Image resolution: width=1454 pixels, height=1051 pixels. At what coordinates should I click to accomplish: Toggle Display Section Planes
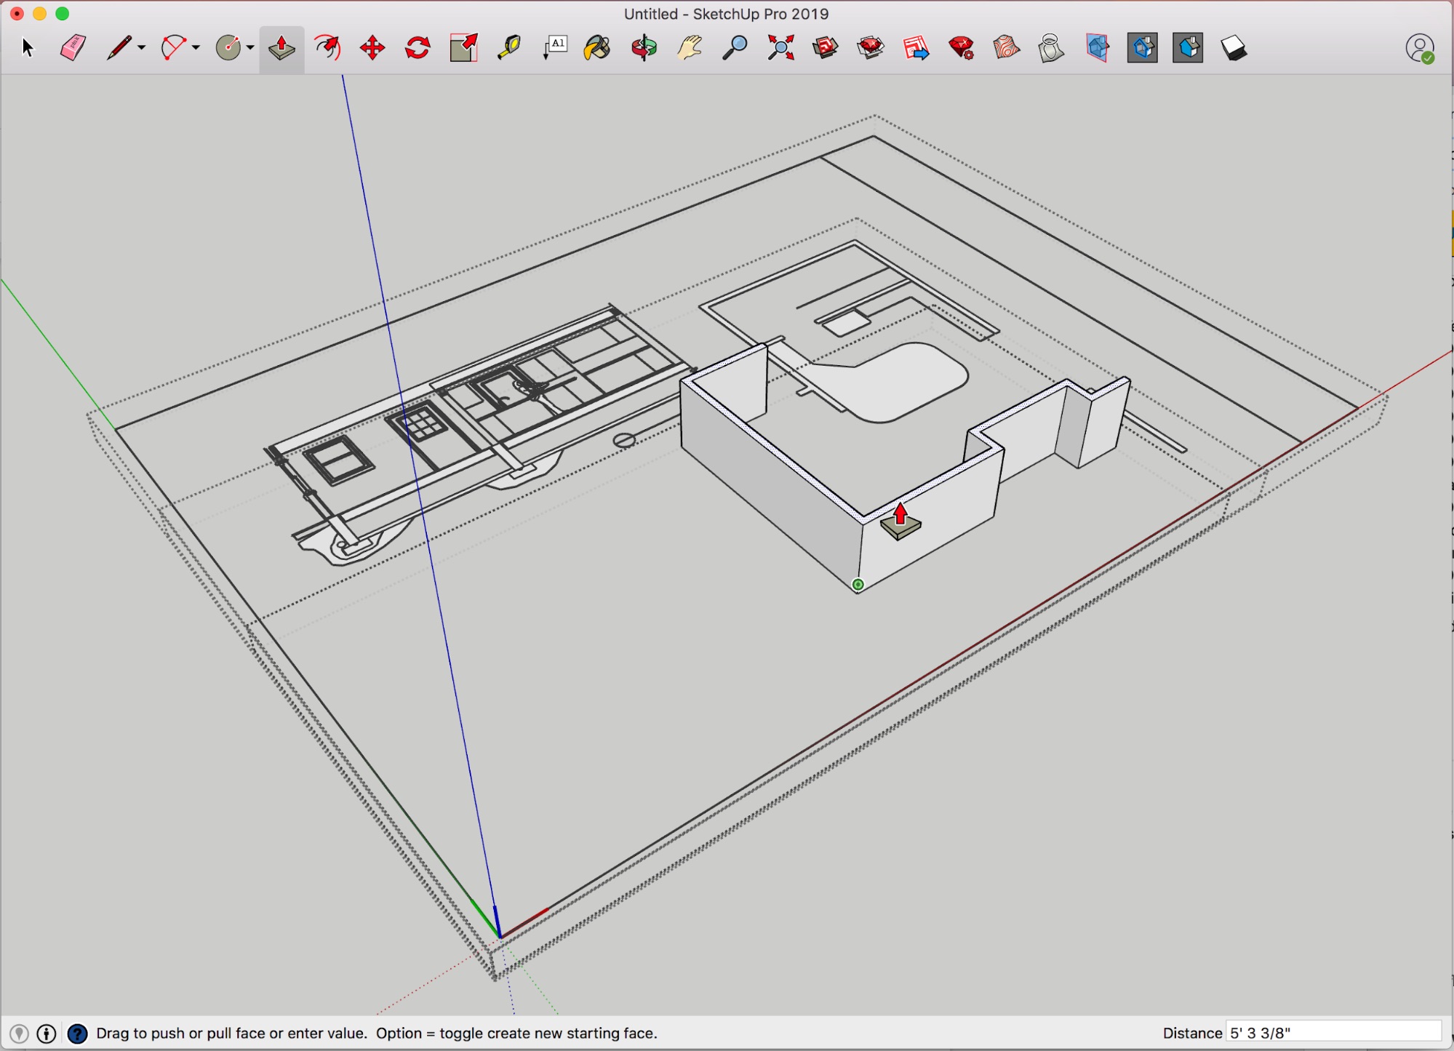(x=1142, y=47)
